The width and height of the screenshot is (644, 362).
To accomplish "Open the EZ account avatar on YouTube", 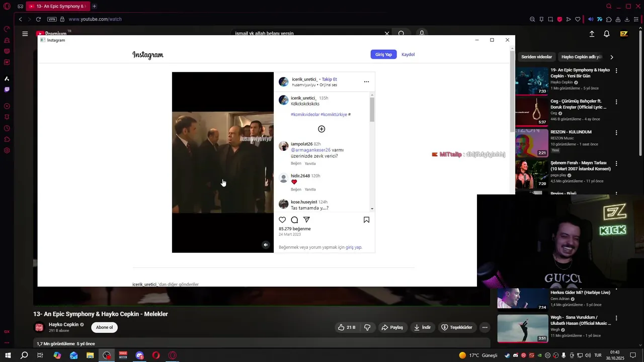I will point(624,34).
